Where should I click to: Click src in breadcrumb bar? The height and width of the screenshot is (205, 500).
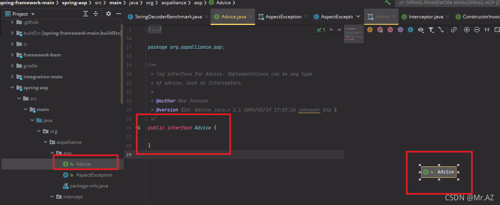point(98,3)
